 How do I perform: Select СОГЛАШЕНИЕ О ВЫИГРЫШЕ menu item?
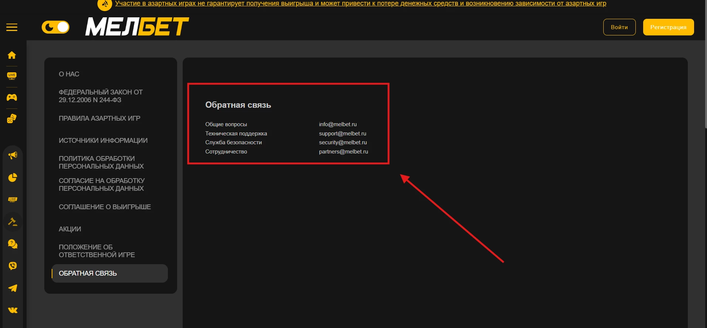pos(105,207)
